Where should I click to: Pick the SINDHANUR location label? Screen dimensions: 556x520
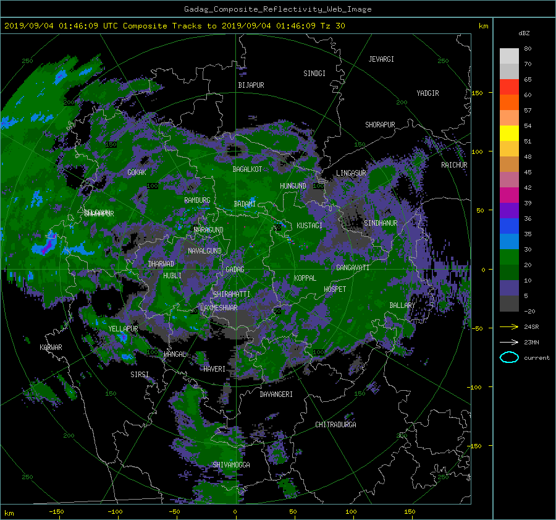pos(381,223)
